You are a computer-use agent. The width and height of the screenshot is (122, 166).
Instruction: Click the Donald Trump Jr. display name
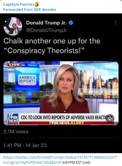(x=46, y=23)
